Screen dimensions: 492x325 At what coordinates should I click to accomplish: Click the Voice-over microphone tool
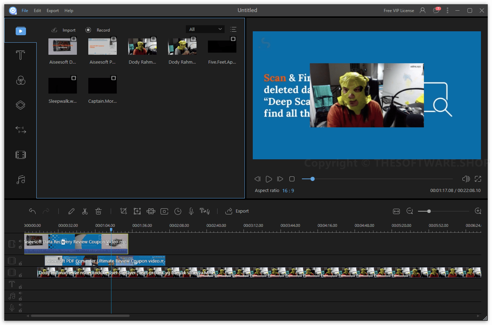click(191, 211)
